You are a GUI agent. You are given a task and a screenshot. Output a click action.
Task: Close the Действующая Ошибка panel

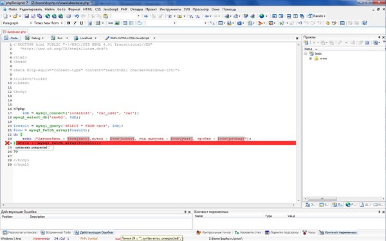[x=189, y=211]
